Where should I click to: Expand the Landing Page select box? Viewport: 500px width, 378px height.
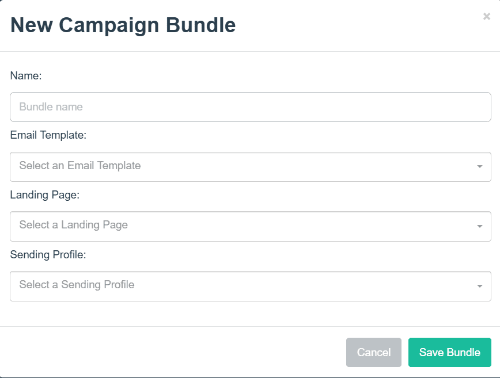(x=250, y=226)
